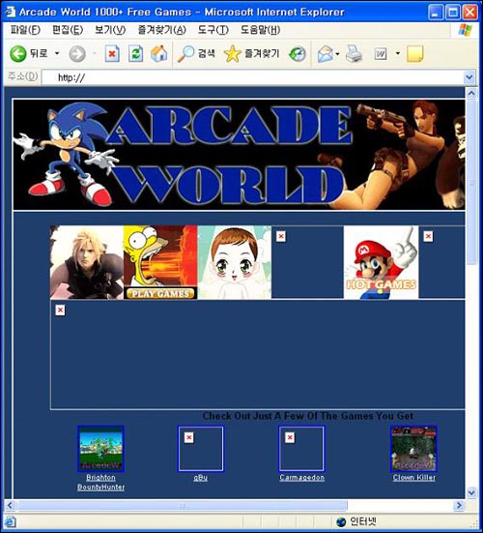Open the Brighton BountyHunter link
Image resolution: width=483 pixels, height=533 pixels.
tap(100, 482)
